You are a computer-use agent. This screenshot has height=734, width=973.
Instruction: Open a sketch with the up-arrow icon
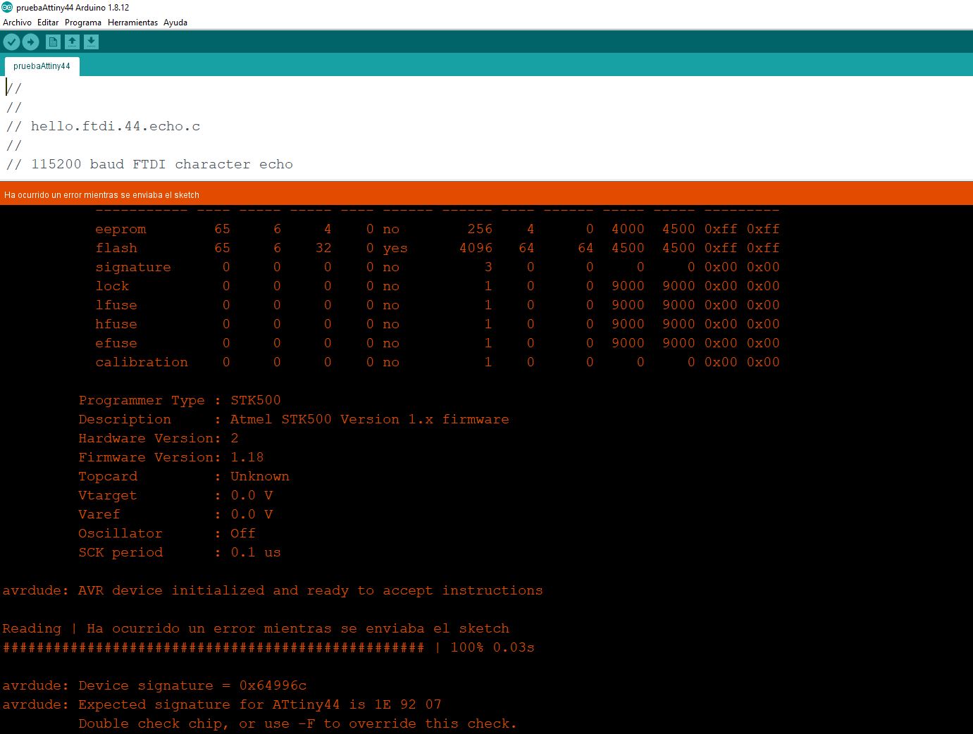(72, 42)
